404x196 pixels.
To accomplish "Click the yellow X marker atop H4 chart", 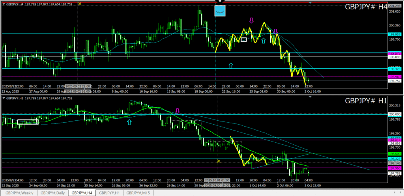I will pos(80,4).
